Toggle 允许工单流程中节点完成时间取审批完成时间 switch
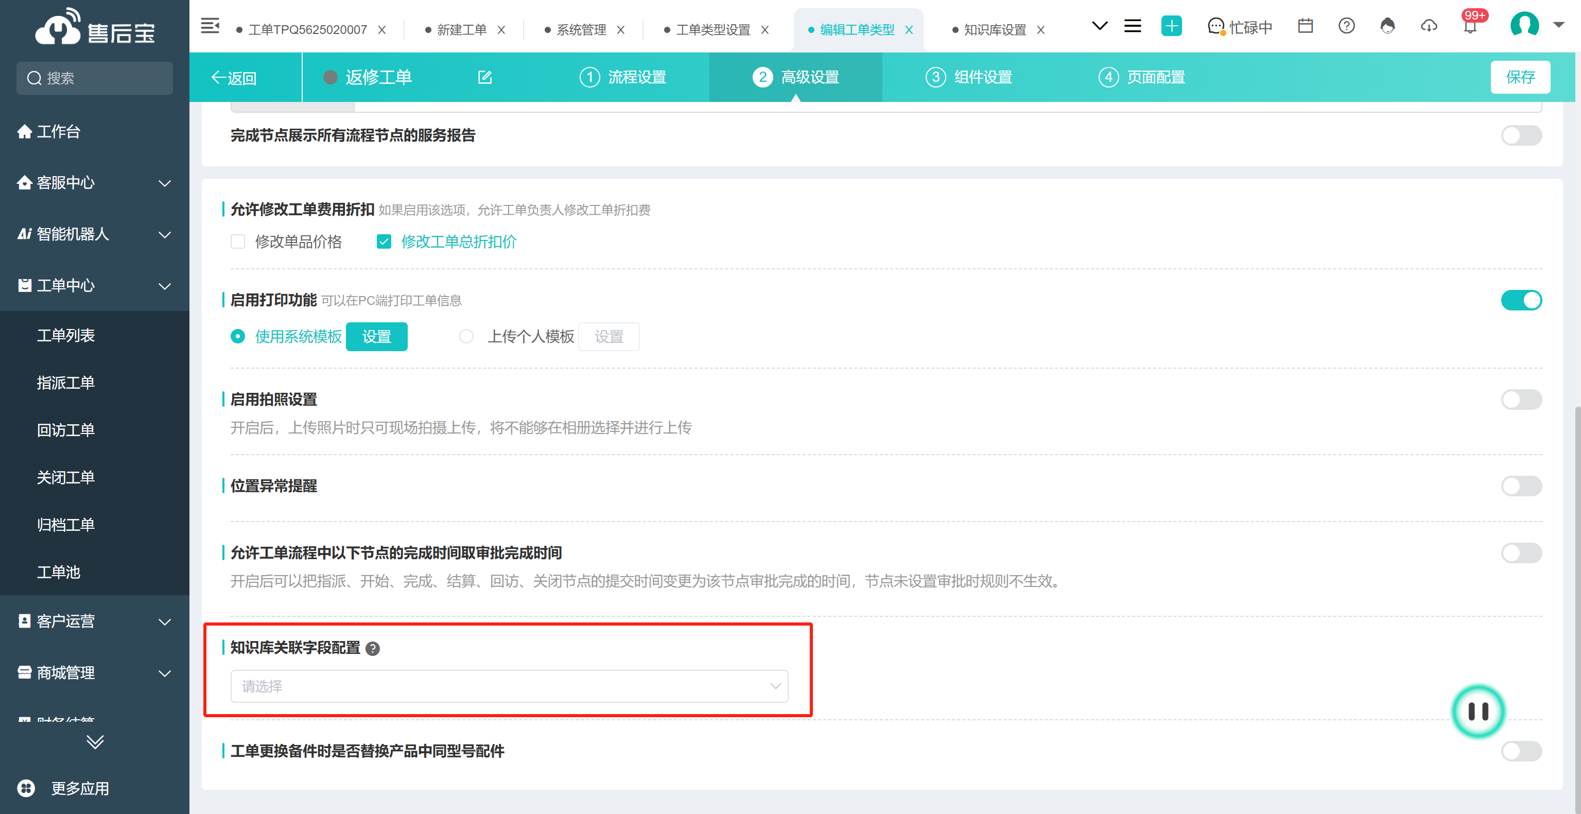Image resolution: width=1581 pixels, height=814 pixels. click(x=1521, y=553)
